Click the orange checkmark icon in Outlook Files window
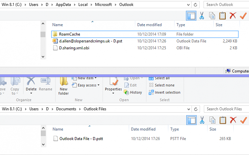 point(244,120)
